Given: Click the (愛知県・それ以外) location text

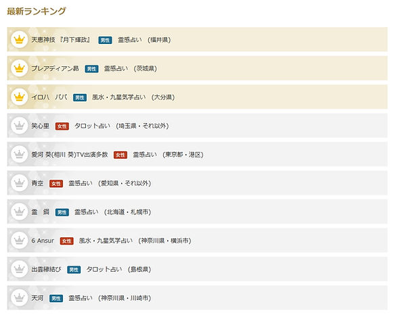Looking at the screenshot, I should pyautogui.click(x=125, y=183).
